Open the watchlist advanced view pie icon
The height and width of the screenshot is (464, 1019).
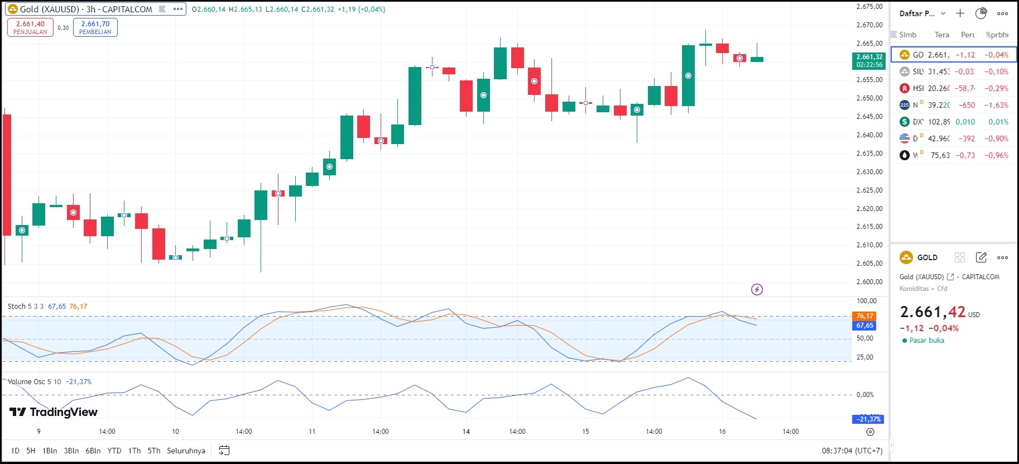coord(981,13)
